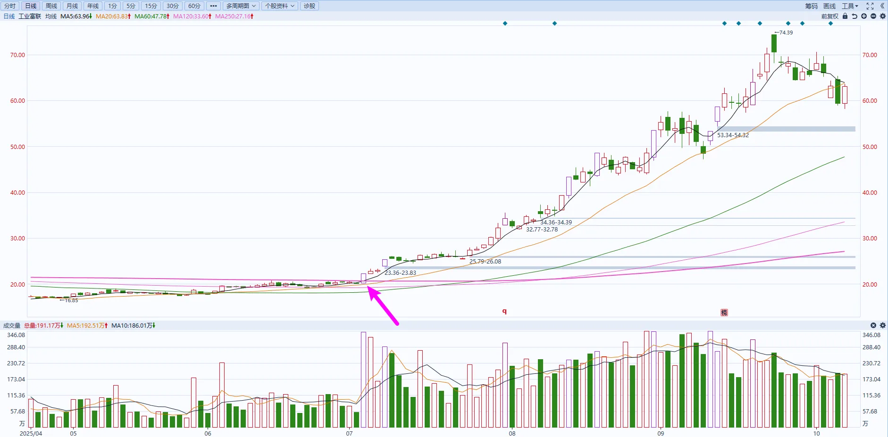This screenshot has height=437, width=888.
Task: Switch to the 周线 weekly period
Action: point(51,6)
